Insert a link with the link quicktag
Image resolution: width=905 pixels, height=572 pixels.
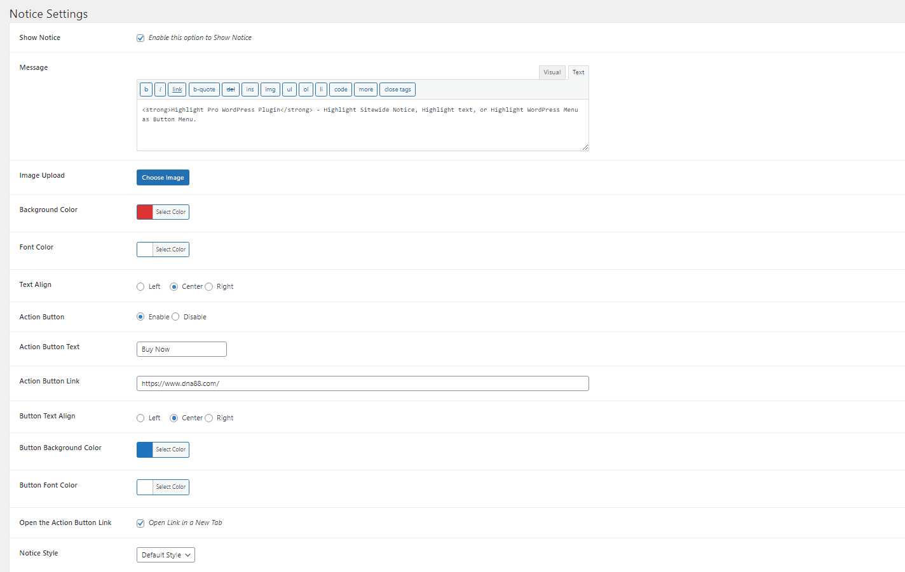click(x=177, y=90)
